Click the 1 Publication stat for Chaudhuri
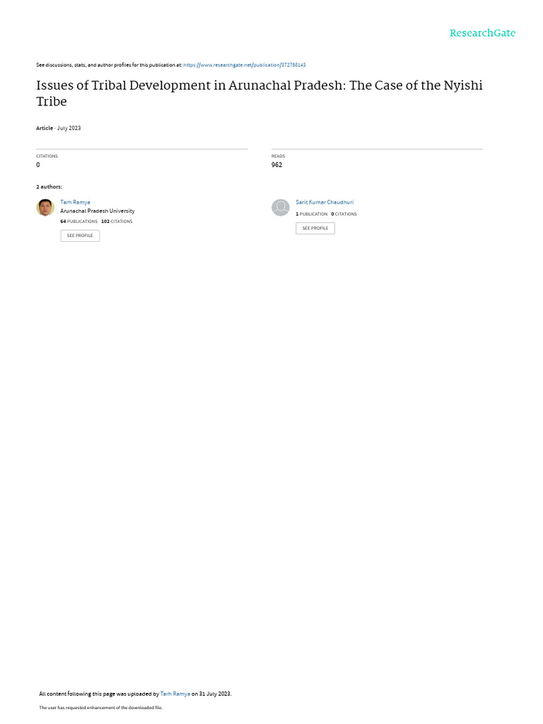Screen dimensions: 543x724 point(312,214)
